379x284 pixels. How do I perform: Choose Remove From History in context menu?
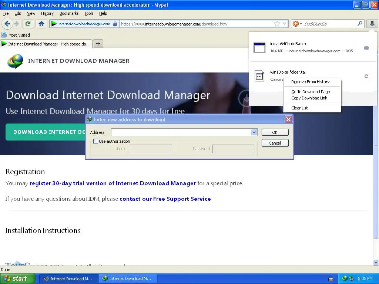(312, 82)
